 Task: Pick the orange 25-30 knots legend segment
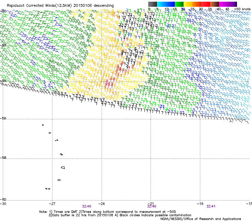(197, 4)
